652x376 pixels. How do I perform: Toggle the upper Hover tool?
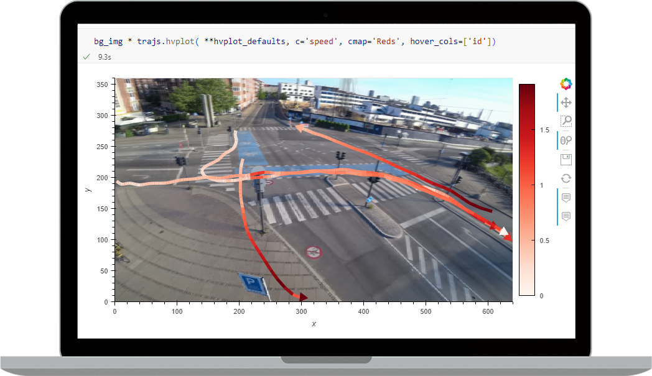[x=566, y=198]
